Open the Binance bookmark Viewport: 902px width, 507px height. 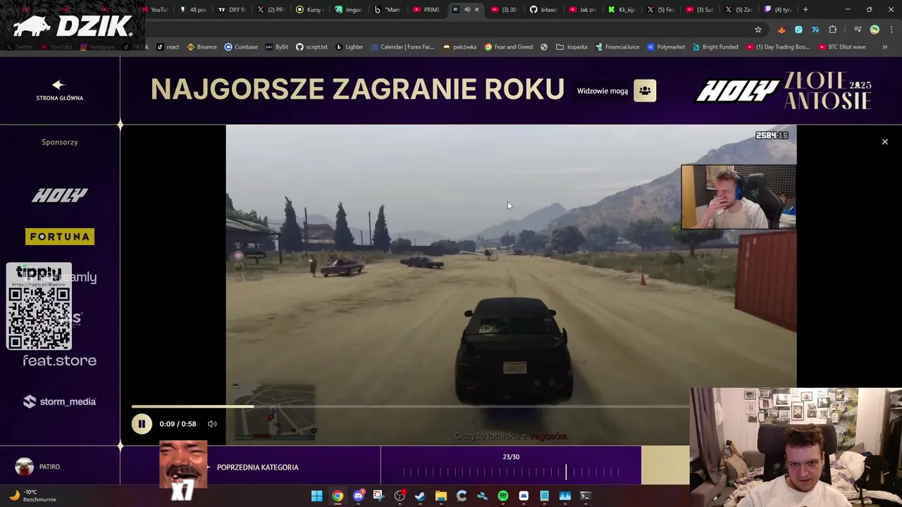tap(202, 47)
